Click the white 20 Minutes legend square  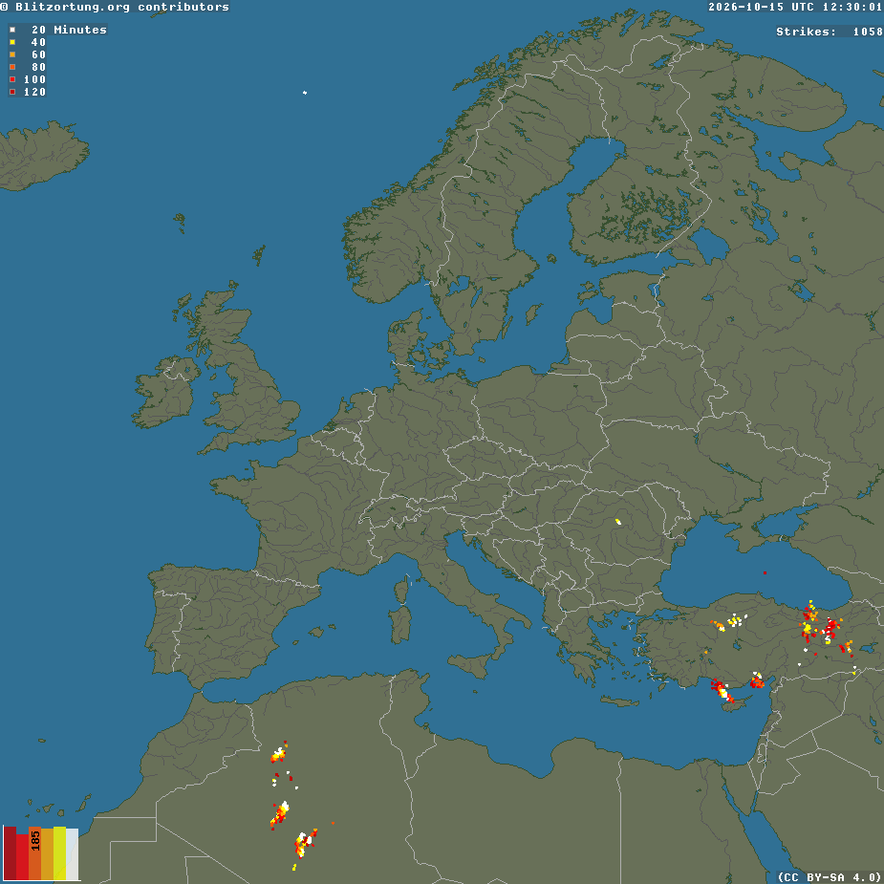point(12,30)
